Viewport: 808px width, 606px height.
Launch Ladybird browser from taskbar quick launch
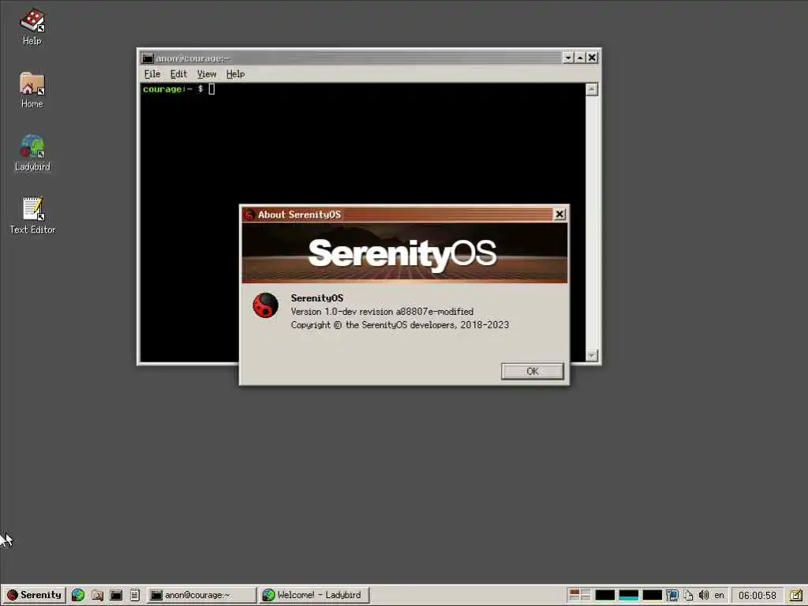(x=78, y=595)
